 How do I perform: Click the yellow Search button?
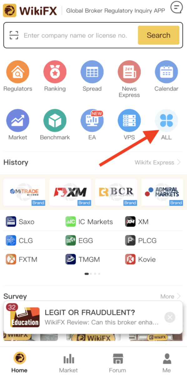[159, 35]
